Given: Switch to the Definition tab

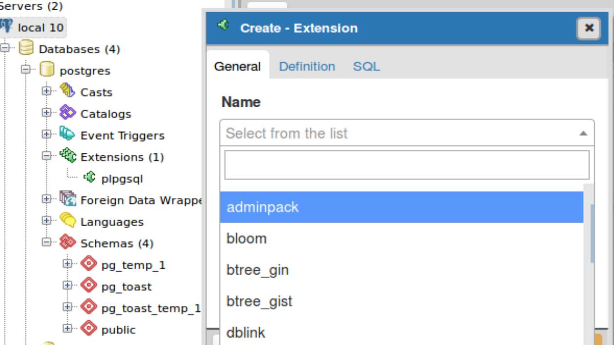Looking at the screenshot, I should [307, 66].
